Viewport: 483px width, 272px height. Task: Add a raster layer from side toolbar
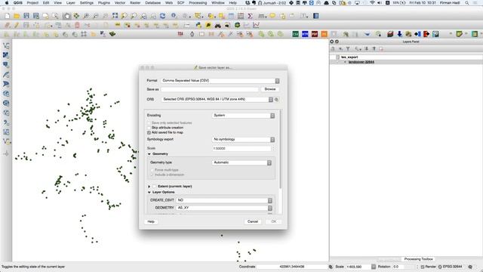(x=6, y=55)
